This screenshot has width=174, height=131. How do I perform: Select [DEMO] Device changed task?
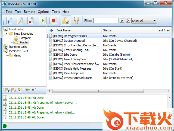pyautogui.click(x=69, y=41)
